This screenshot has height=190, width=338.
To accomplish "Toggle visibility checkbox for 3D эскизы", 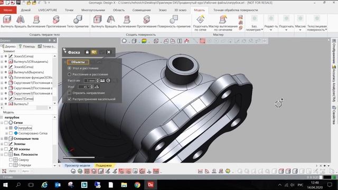I will (6, 149).
